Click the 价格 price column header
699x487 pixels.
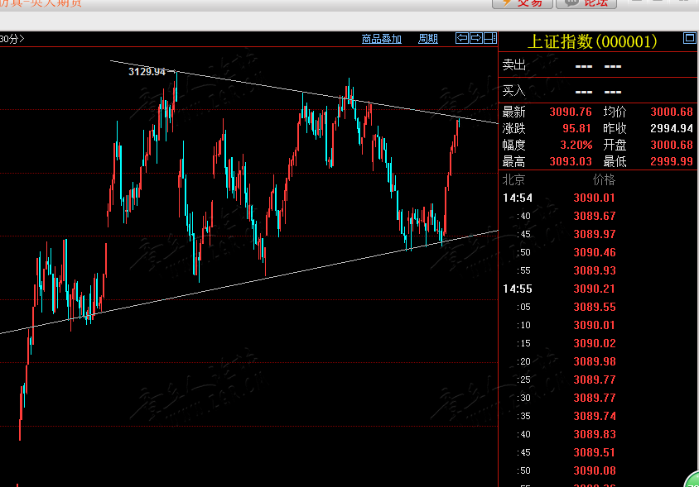click(x=604, y=180)
